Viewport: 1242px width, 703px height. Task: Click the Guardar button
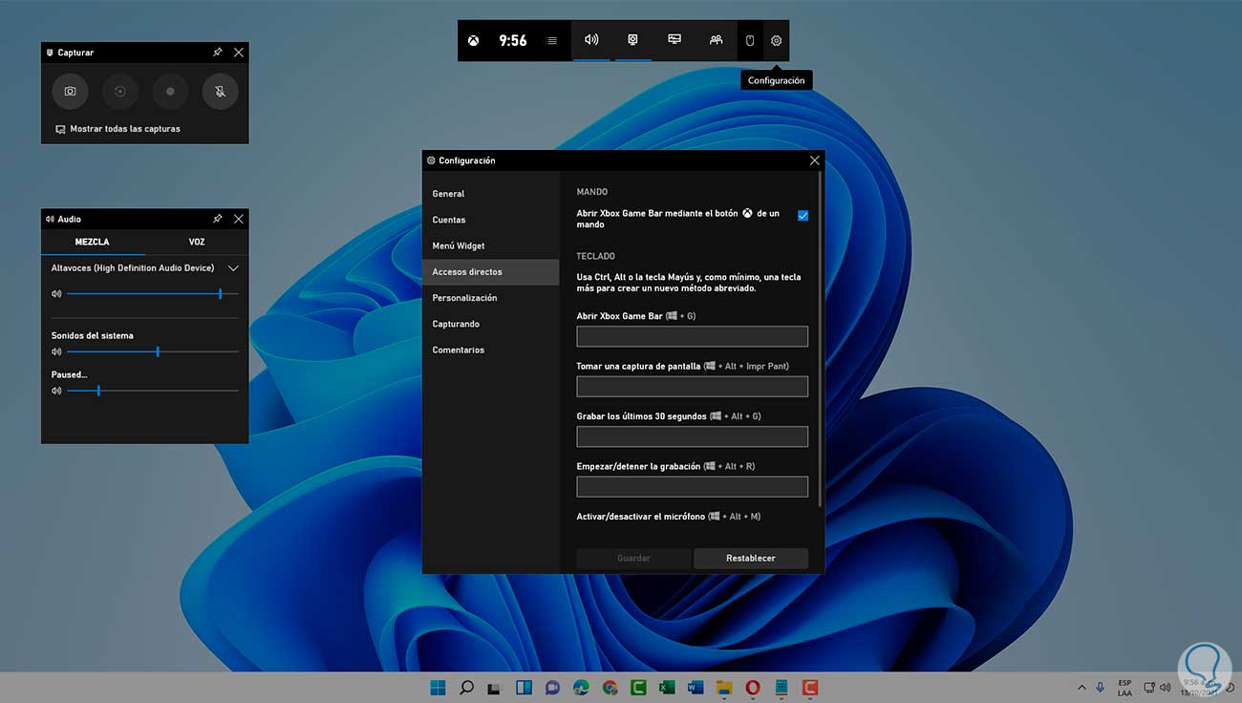tap(633, 558)
